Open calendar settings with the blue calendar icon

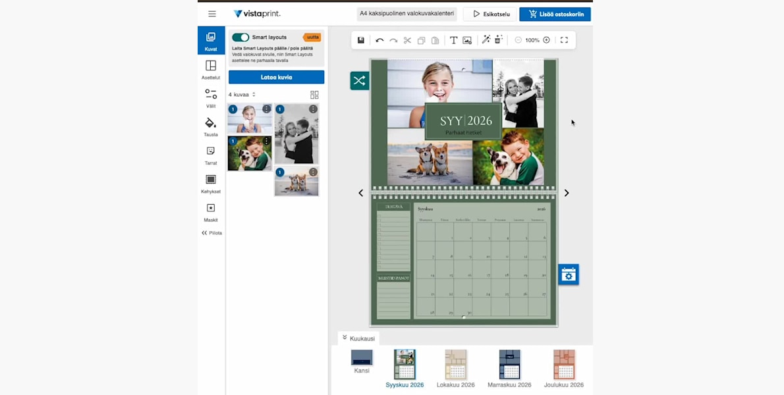pos(568,275)
